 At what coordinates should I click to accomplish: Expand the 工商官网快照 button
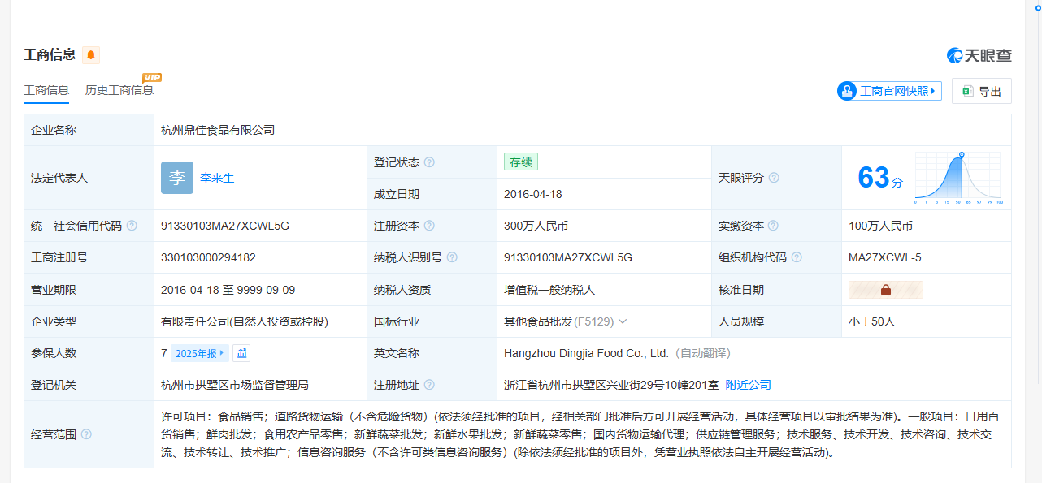tap(889, 91)
